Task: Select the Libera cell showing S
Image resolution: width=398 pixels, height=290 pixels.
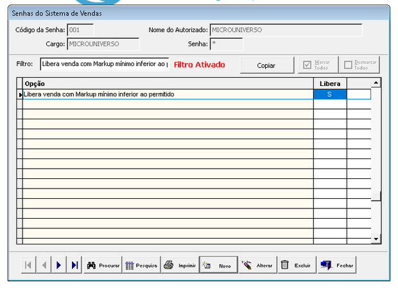Action: (x=330, y=94)
